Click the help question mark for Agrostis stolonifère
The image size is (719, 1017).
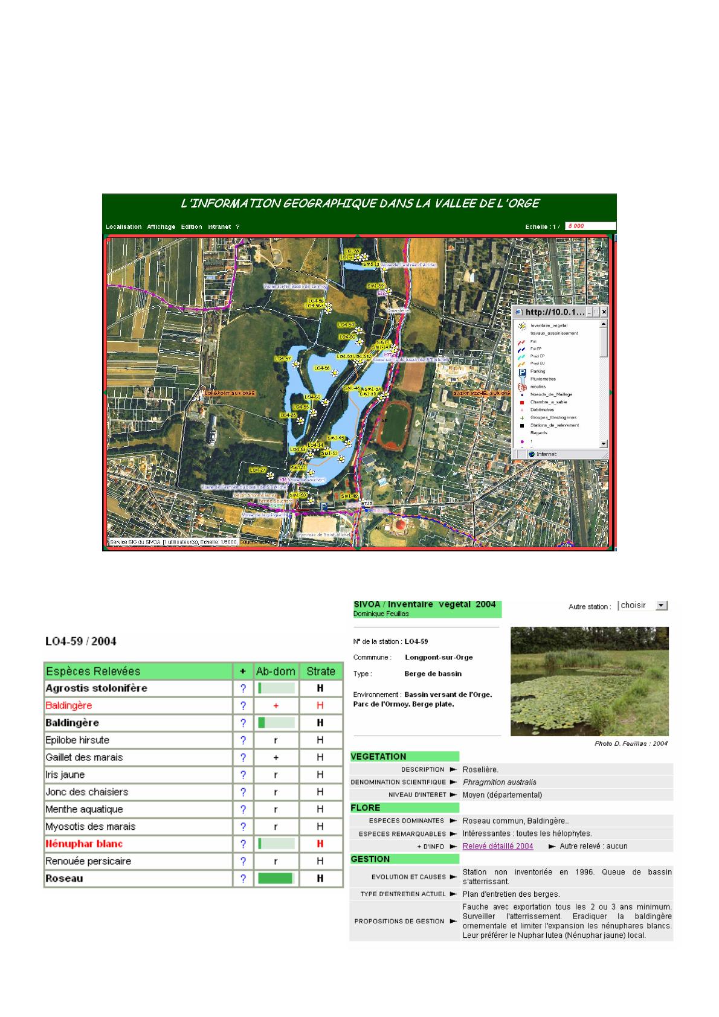point(243,688)
